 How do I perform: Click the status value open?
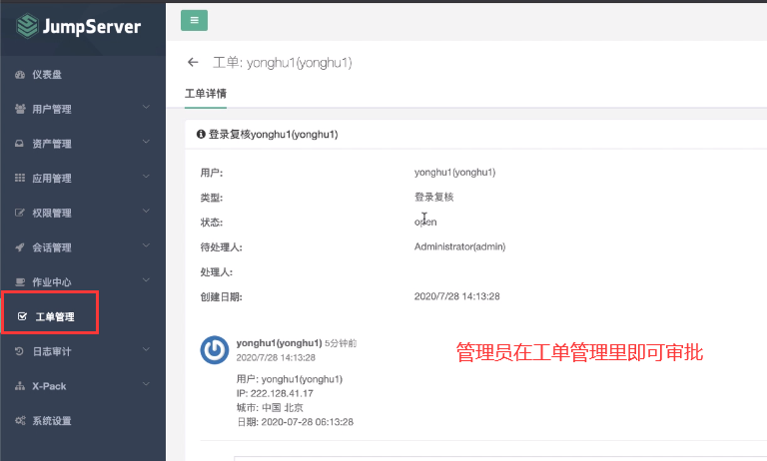pyautogui.click(x=425, y=222)
